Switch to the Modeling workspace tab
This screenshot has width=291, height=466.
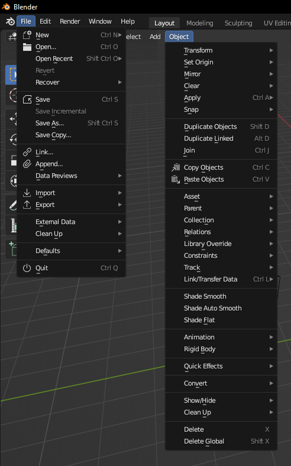click(200, 23)
